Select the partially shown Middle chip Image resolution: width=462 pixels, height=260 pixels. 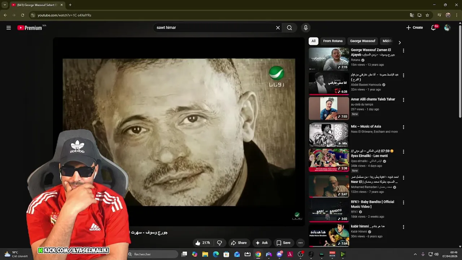point(388,41)
